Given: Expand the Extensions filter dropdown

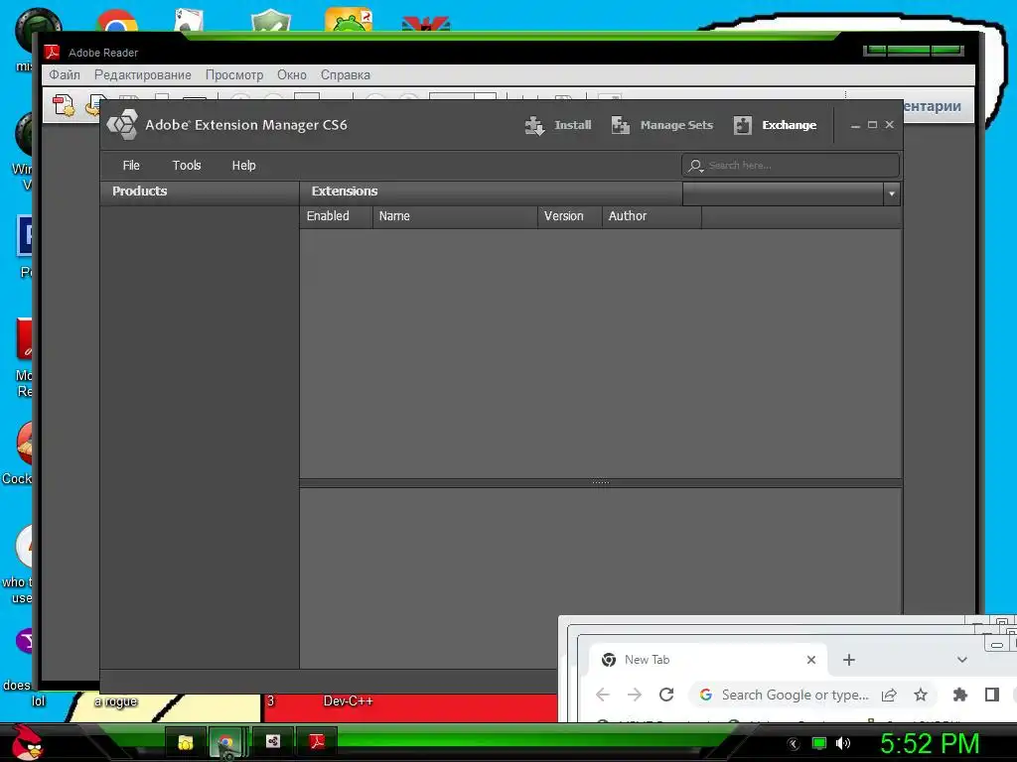Looking at the screenshot, I should (892, 193).
